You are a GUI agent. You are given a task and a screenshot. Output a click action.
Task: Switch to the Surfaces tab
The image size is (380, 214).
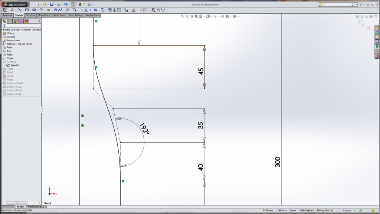pos(30,15)
